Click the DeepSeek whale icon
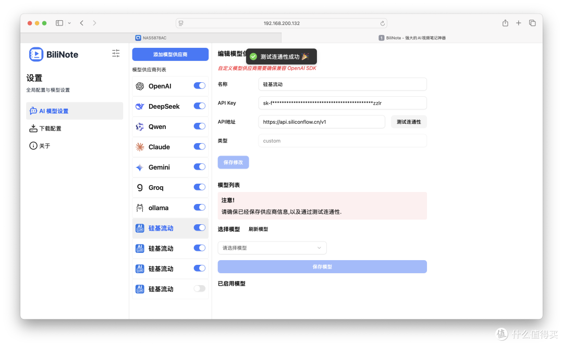The image size is (563, 346). (140, 107)
